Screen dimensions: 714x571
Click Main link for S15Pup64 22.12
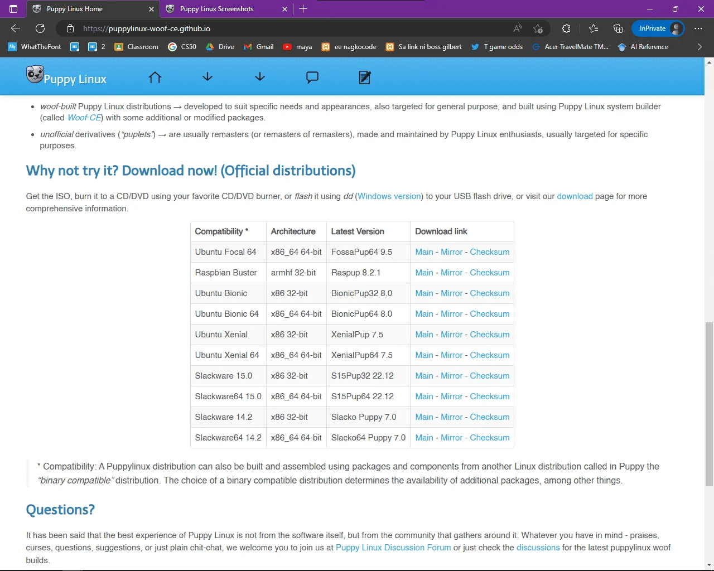pos(424,396)
